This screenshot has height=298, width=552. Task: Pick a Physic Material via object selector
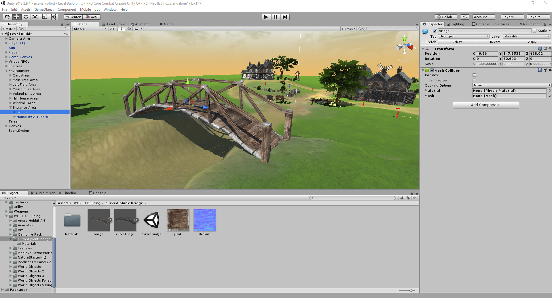click(549, 91)
